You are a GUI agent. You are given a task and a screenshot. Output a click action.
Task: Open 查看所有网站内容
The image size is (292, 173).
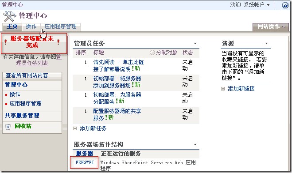click(x=27, y=75)
